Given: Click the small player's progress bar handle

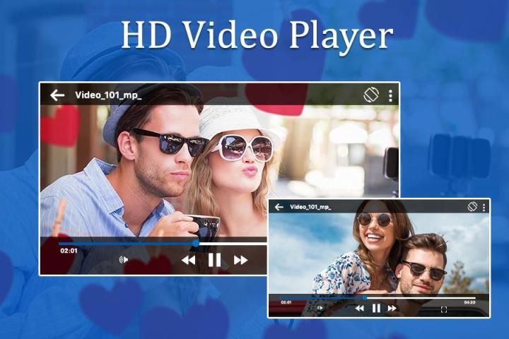Looking at the screenshot, I should (365, 298).
